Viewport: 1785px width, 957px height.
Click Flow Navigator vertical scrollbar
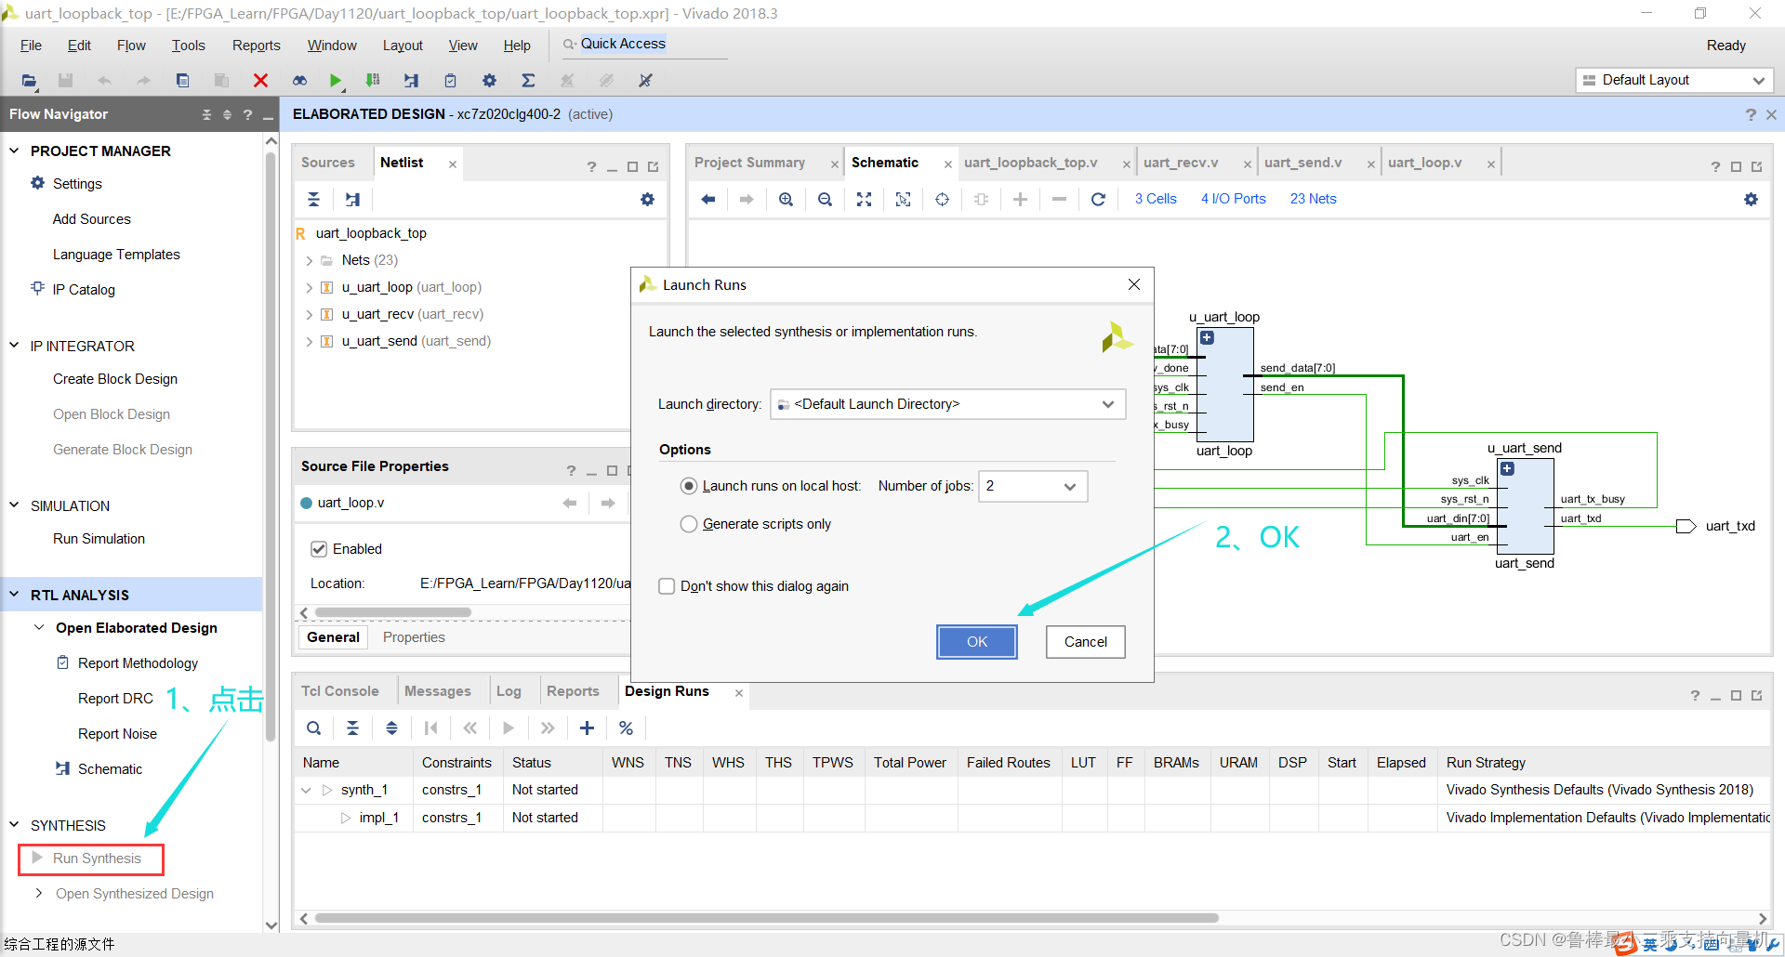(271, 446)
